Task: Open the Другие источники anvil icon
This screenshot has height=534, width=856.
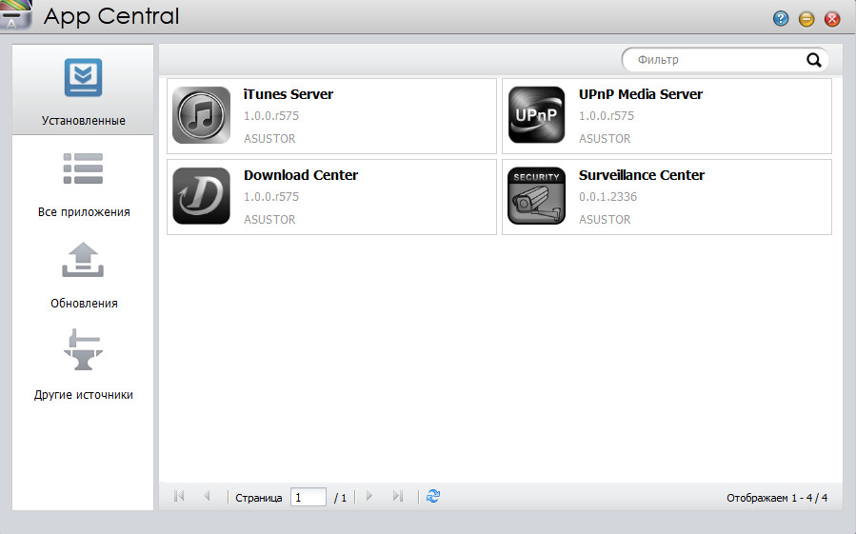Action: coord(83,350)
